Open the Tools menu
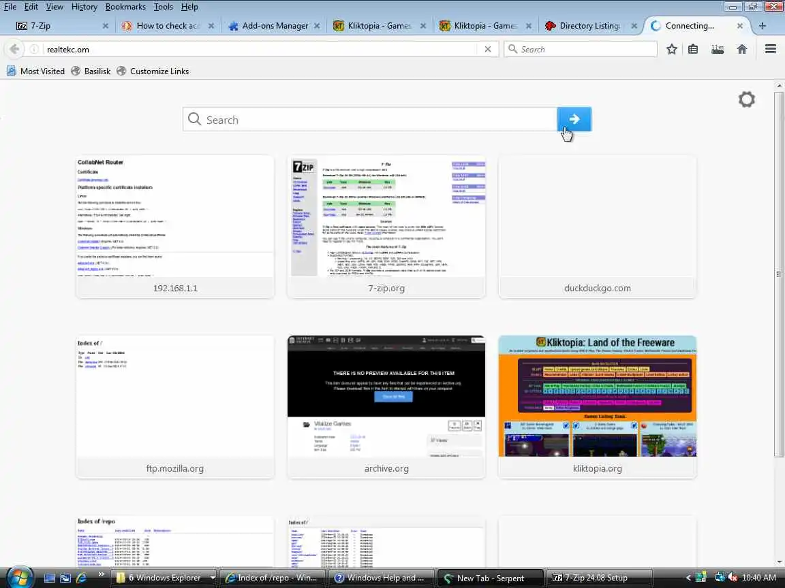 164,7
